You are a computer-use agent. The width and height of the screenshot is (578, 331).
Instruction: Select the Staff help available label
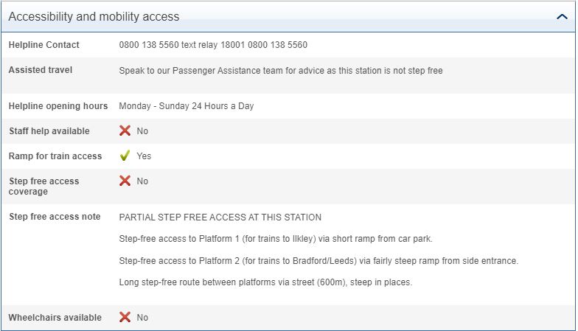(x=49, y=131)
